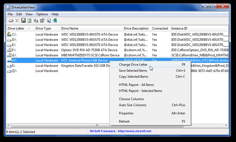Click the Exit door toolbar icon

(x=55, y=21)
